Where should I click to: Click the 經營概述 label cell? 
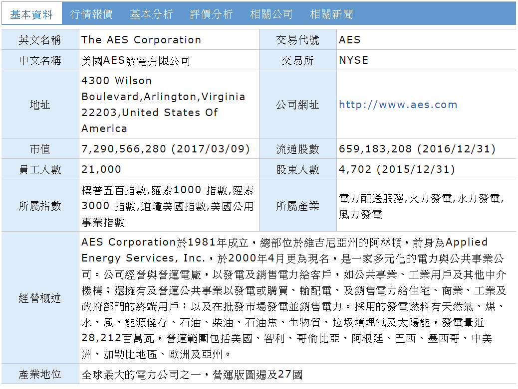pos(40,298)
